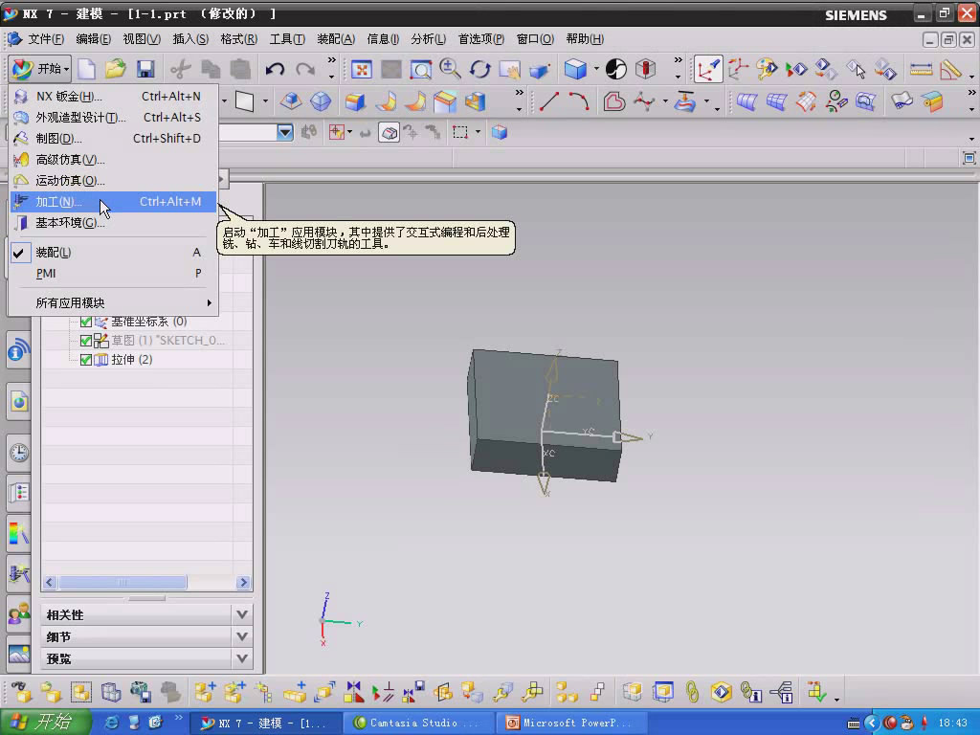980x735 pixels.
Task: Click the Windows 开始 Start button
Action: (44, 723)
